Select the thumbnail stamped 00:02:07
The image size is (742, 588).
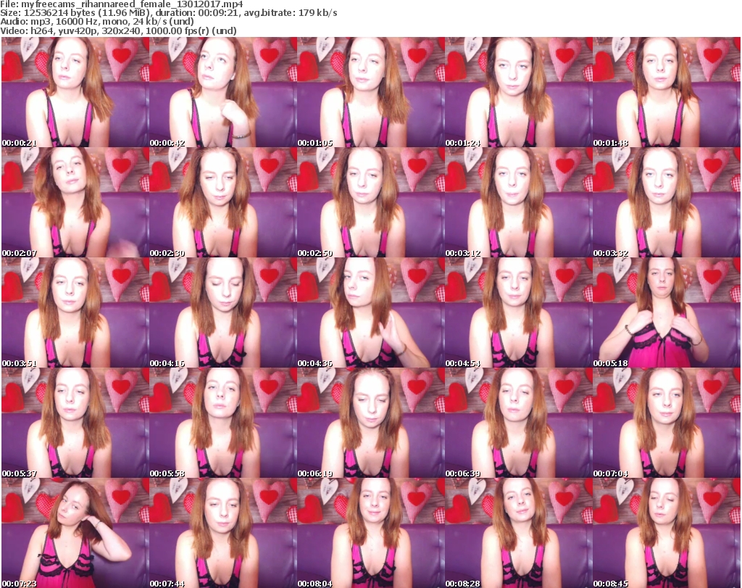[x=75, y=202]
